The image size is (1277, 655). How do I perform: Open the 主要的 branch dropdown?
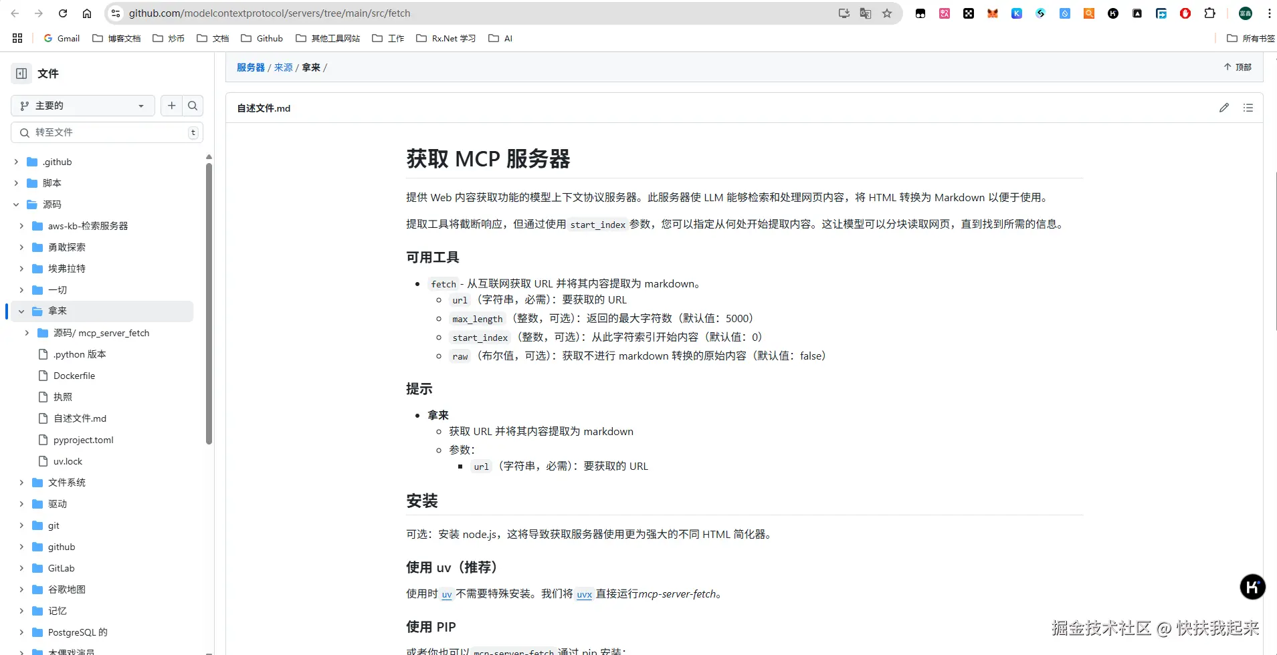click(x=83, y=106)
